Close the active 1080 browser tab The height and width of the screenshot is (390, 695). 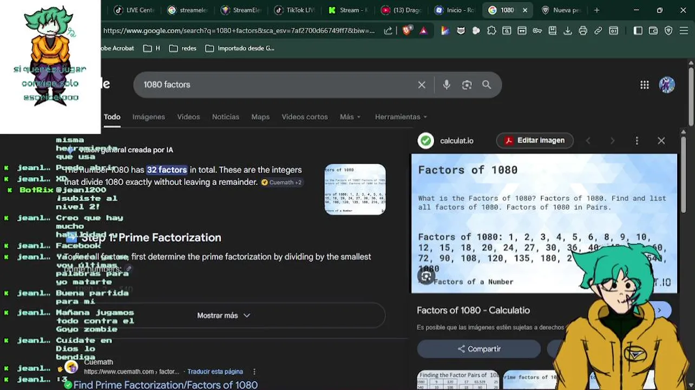(x=524, y=10)
